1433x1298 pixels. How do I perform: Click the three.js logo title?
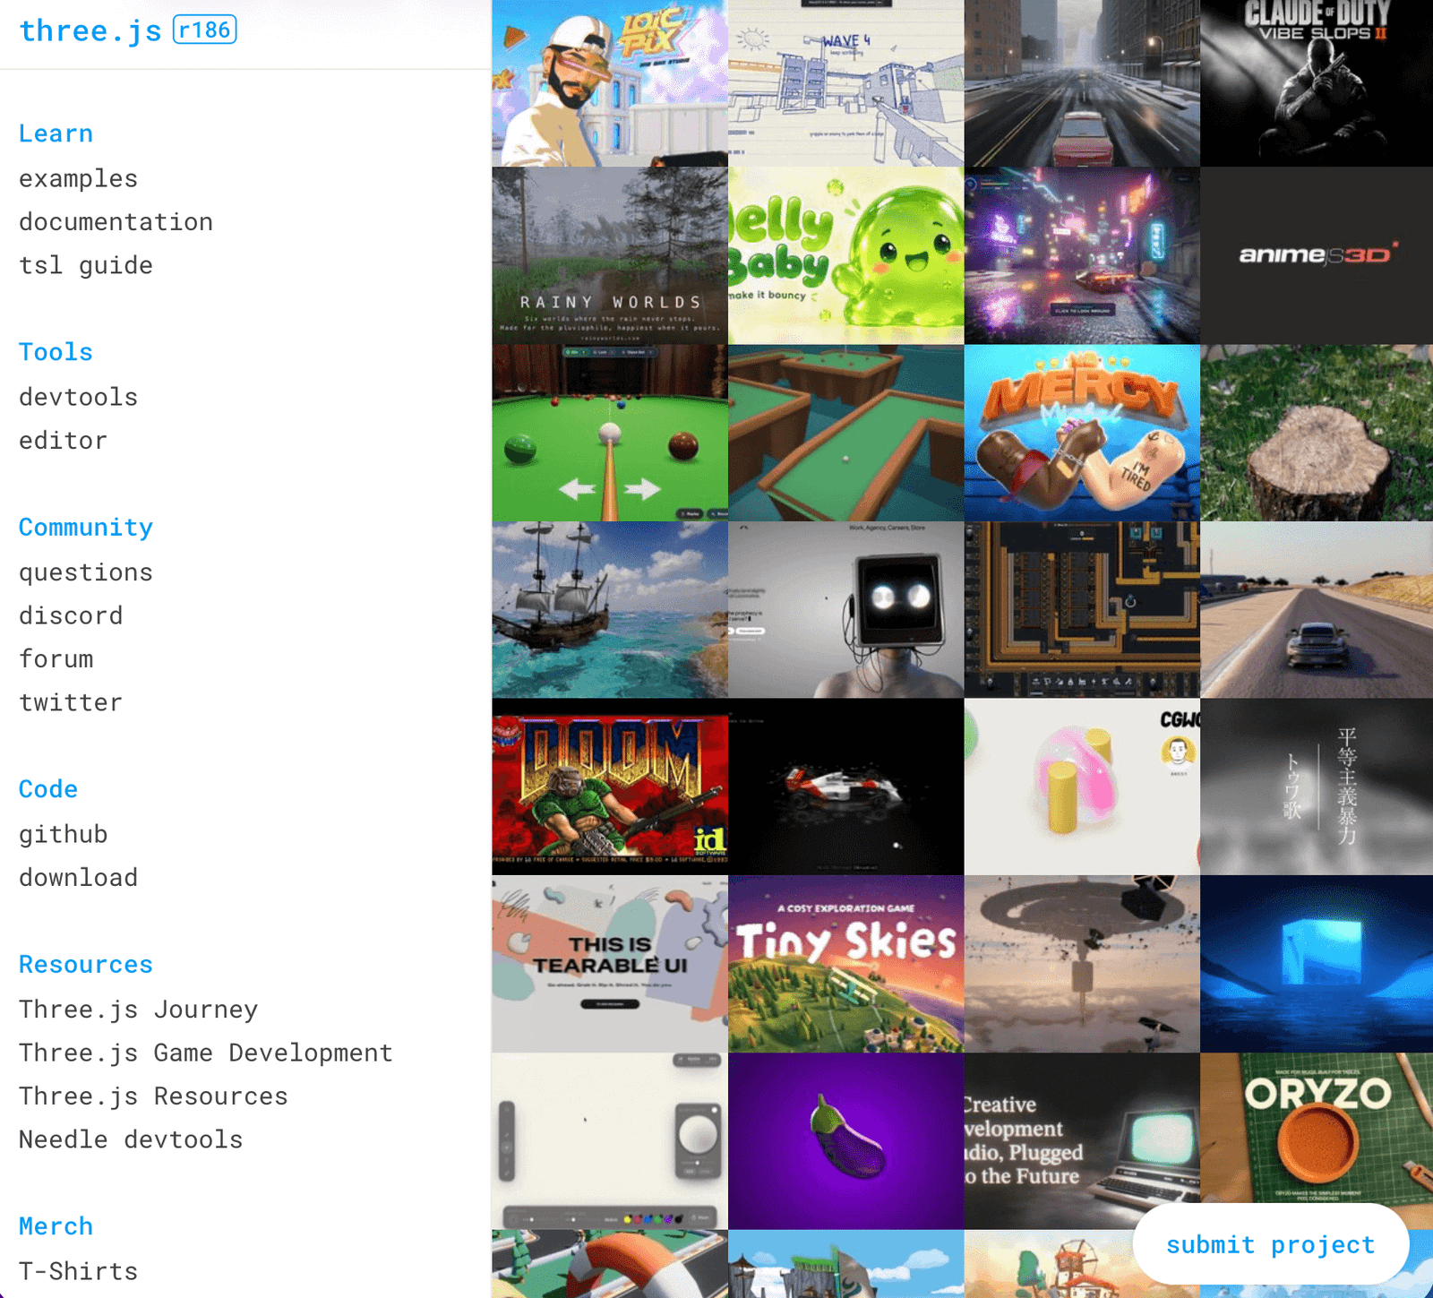(90, 30)
